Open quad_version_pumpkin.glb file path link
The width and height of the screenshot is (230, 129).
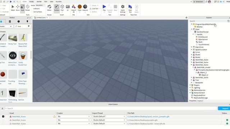pyautogui.click(x=148, y=116)
